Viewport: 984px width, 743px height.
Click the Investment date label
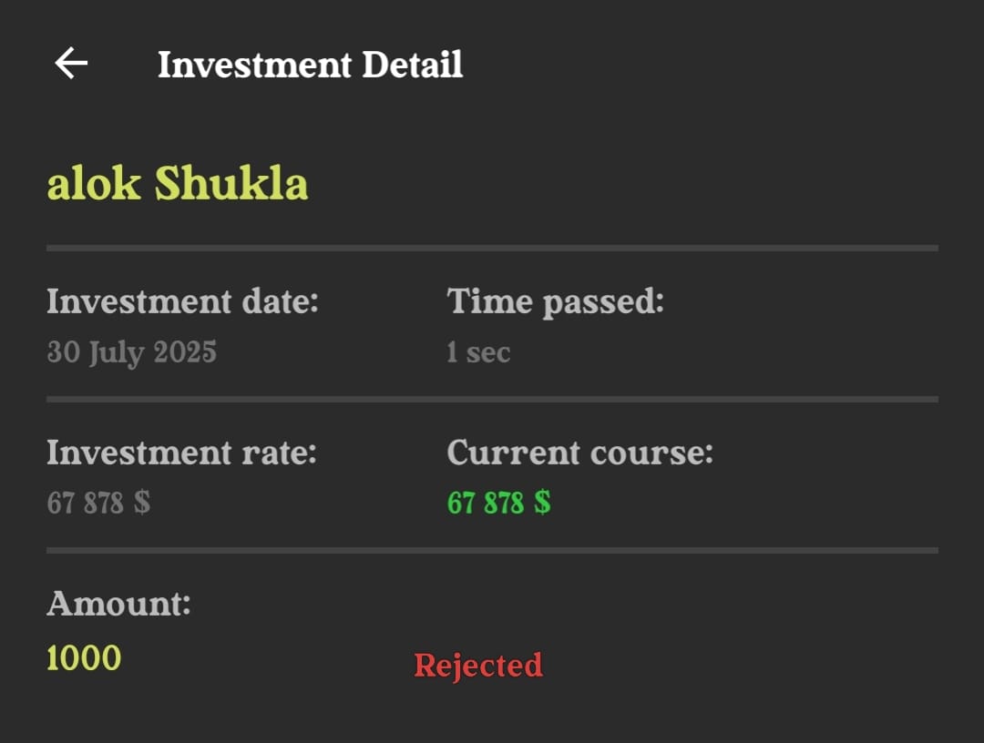(182, 300)
